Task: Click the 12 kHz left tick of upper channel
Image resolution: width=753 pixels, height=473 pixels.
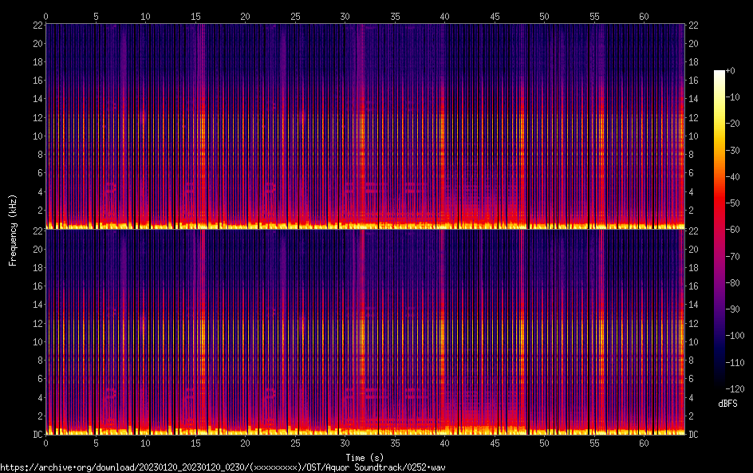Action: [x=36, y=117]
